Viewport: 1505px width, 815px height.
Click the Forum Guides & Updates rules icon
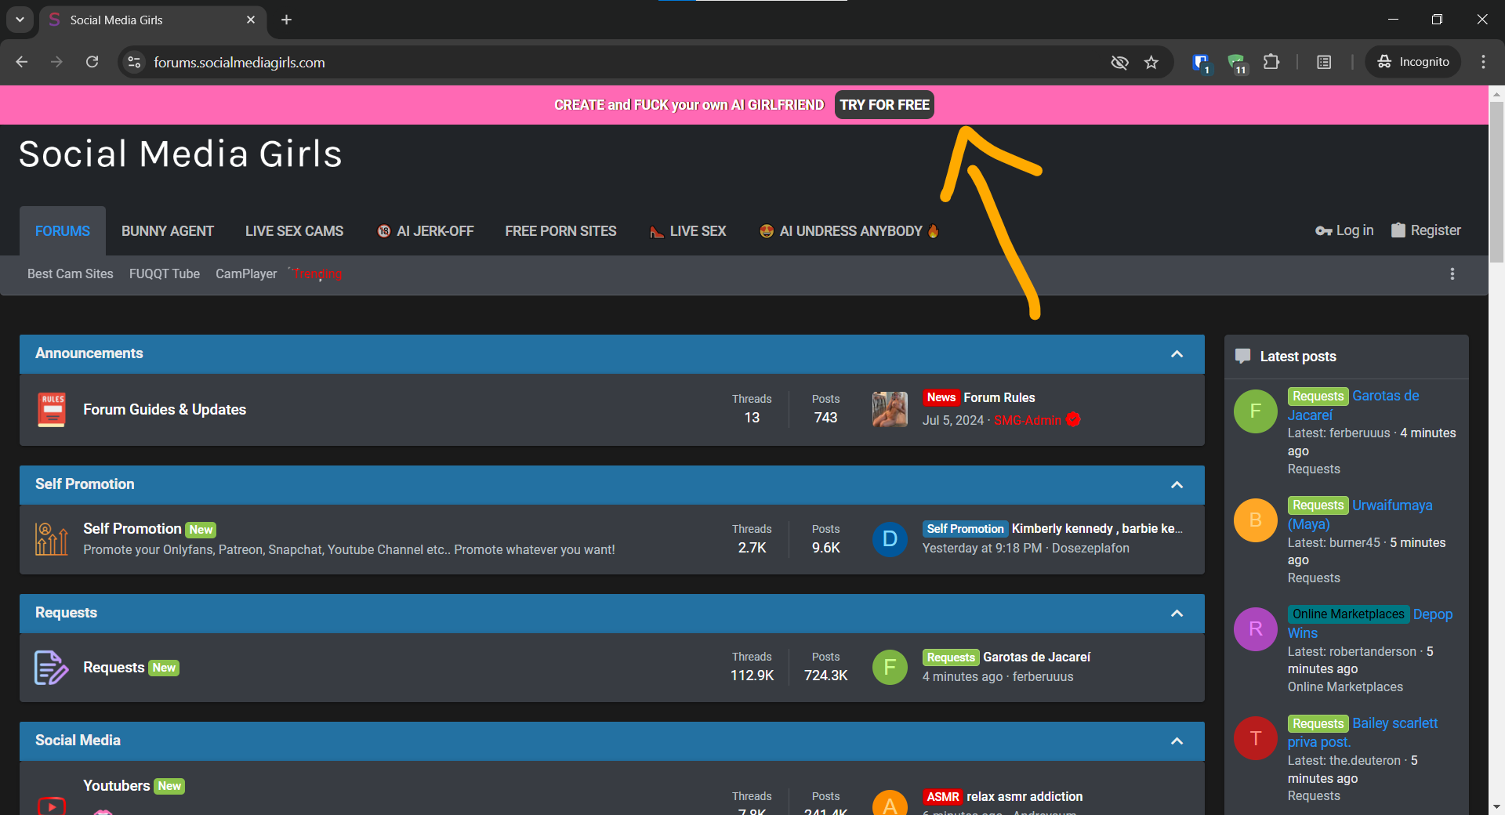pyautogui.click(x=50, y=408)
